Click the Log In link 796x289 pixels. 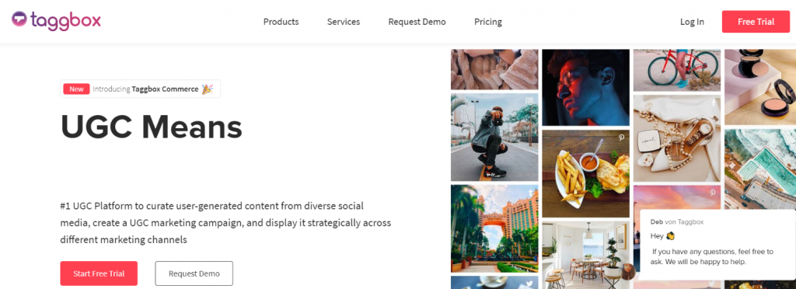click(692, 22)
